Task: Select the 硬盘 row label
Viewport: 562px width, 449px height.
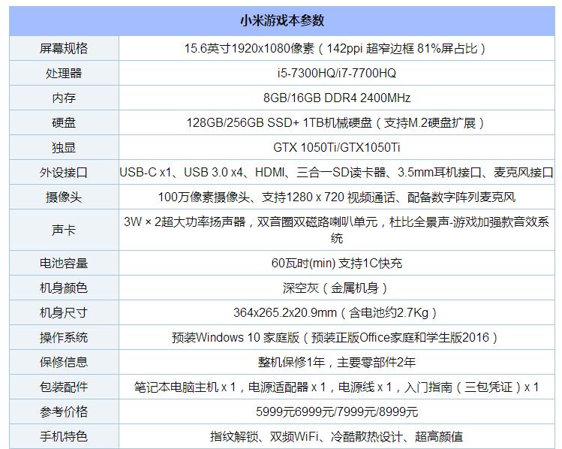Action: click(64, 122)
